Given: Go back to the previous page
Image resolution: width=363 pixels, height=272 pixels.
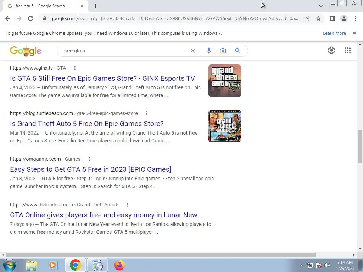Looking at the screenshot, I should [x=8, y=18].
